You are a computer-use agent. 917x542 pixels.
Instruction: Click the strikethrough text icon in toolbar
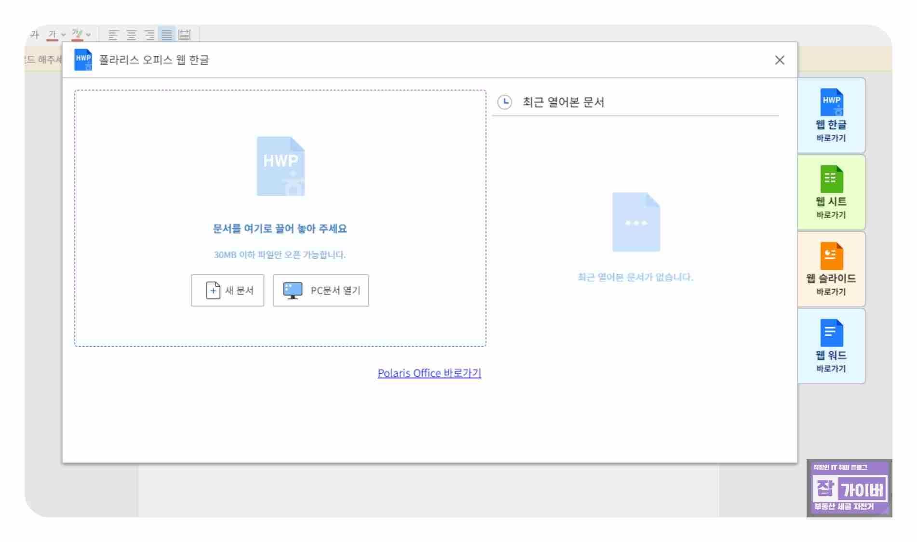pos(34,34)
